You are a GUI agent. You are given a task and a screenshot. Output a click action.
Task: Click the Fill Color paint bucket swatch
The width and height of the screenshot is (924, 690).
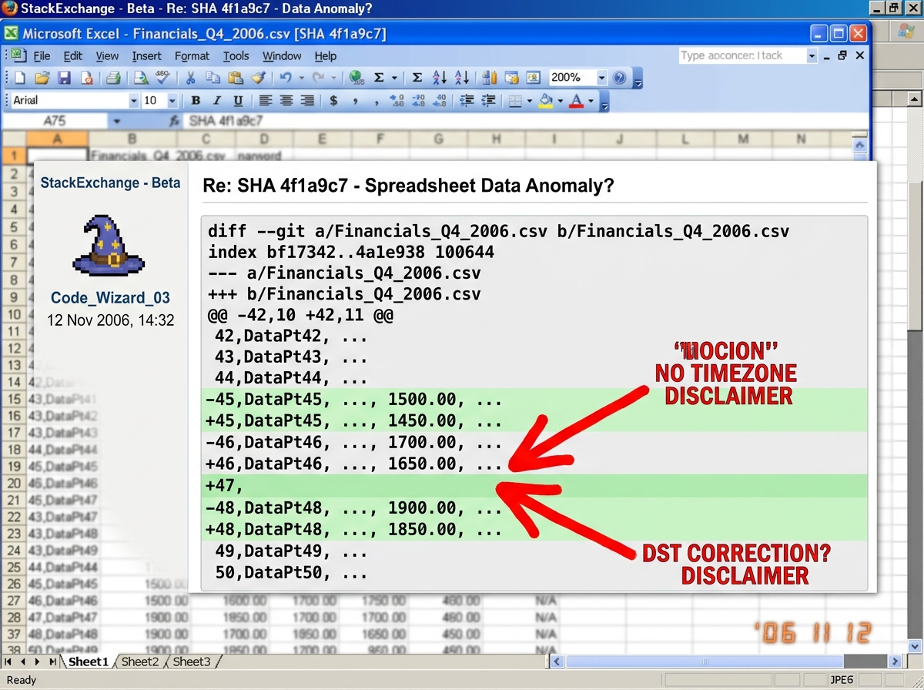pos(546,100)
